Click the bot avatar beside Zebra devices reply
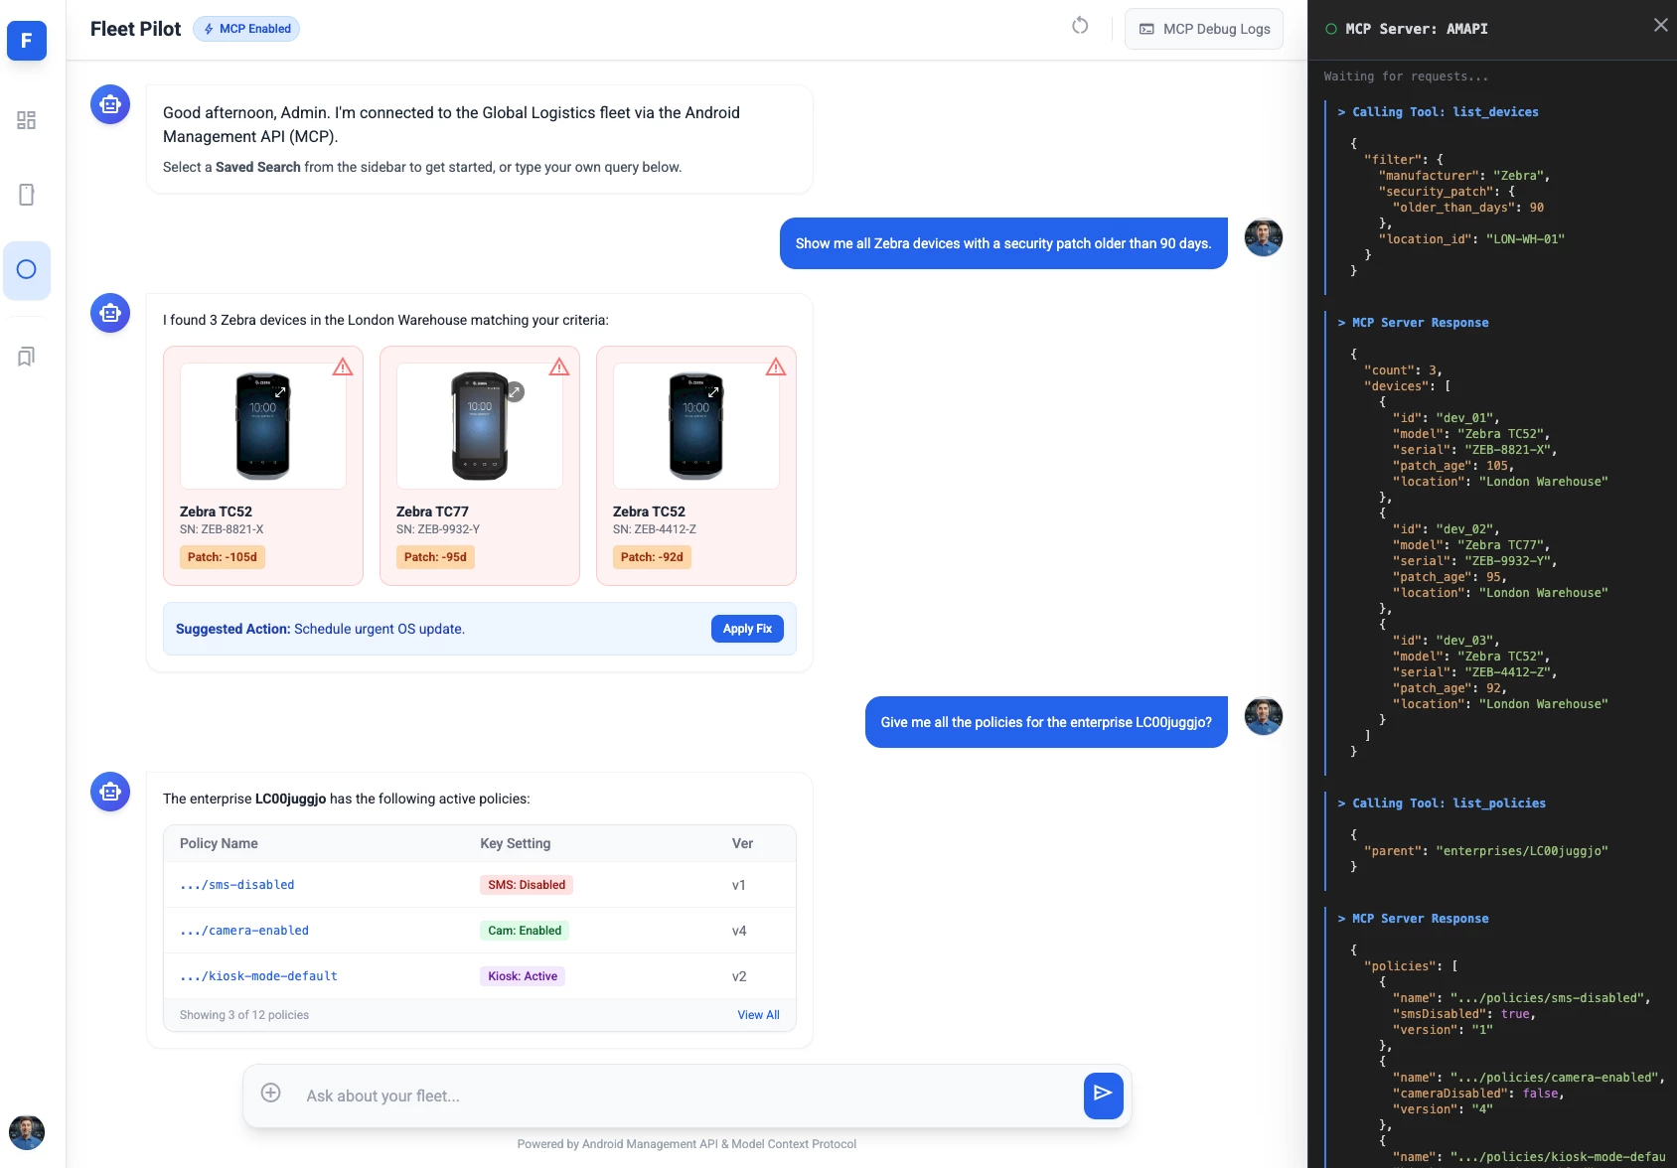 [x=110, y=313]
